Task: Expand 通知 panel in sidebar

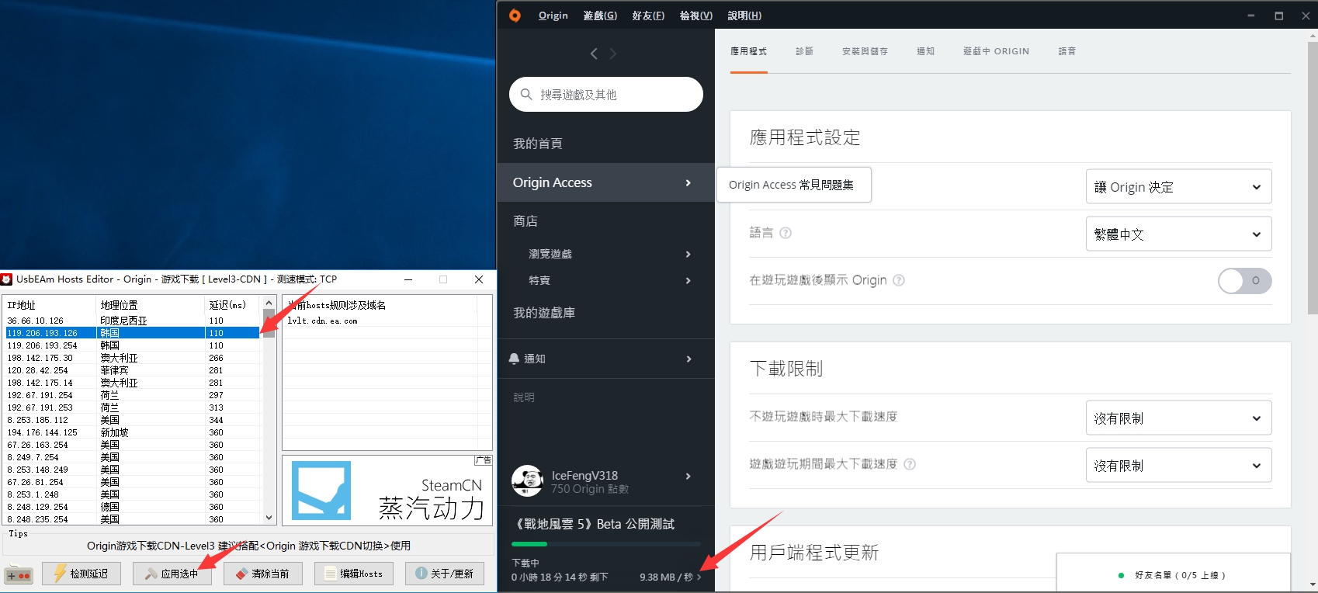Action: click(x=688, y=359)
